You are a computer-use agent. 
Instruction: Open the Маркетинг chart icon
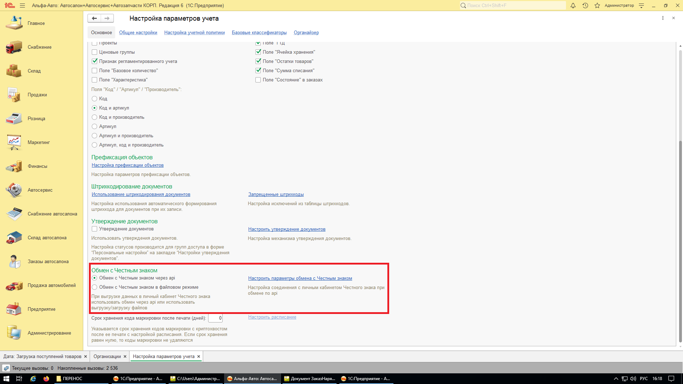(x=14, y=142)
